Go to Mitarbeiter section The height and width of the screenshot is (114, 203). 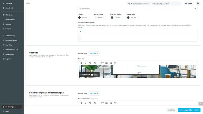pyautogui.click(x=9, y=15)
